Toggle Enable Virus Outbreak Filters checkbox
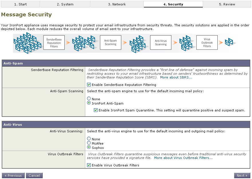The image size is (252, 179). point(89,165)
